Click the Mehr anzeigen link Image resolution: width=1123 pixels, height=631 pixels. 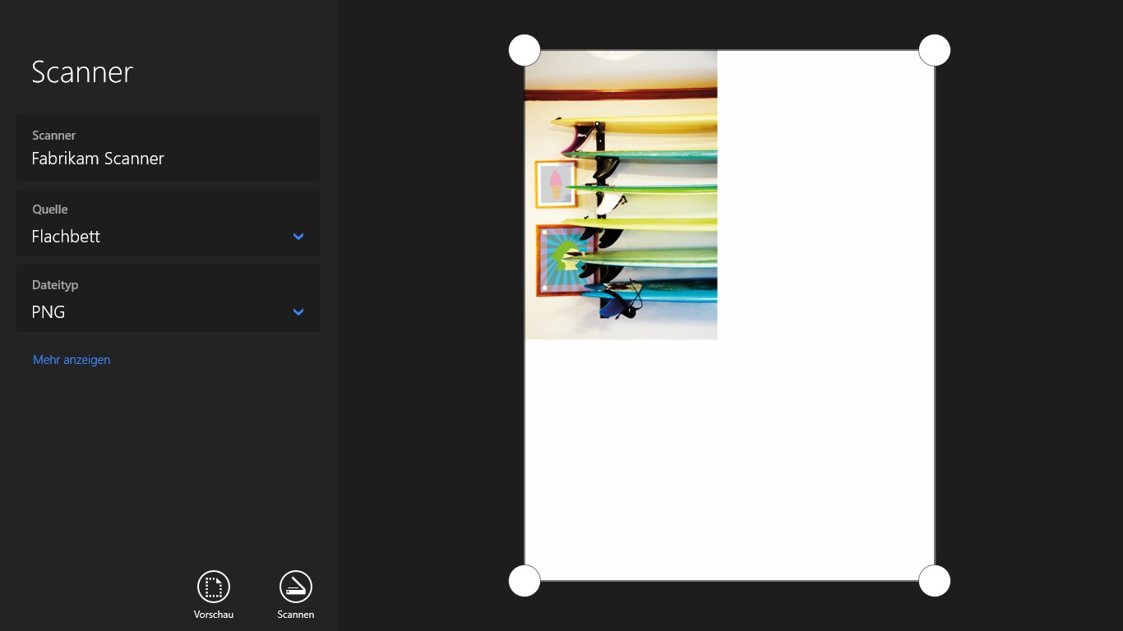(72, 360)
